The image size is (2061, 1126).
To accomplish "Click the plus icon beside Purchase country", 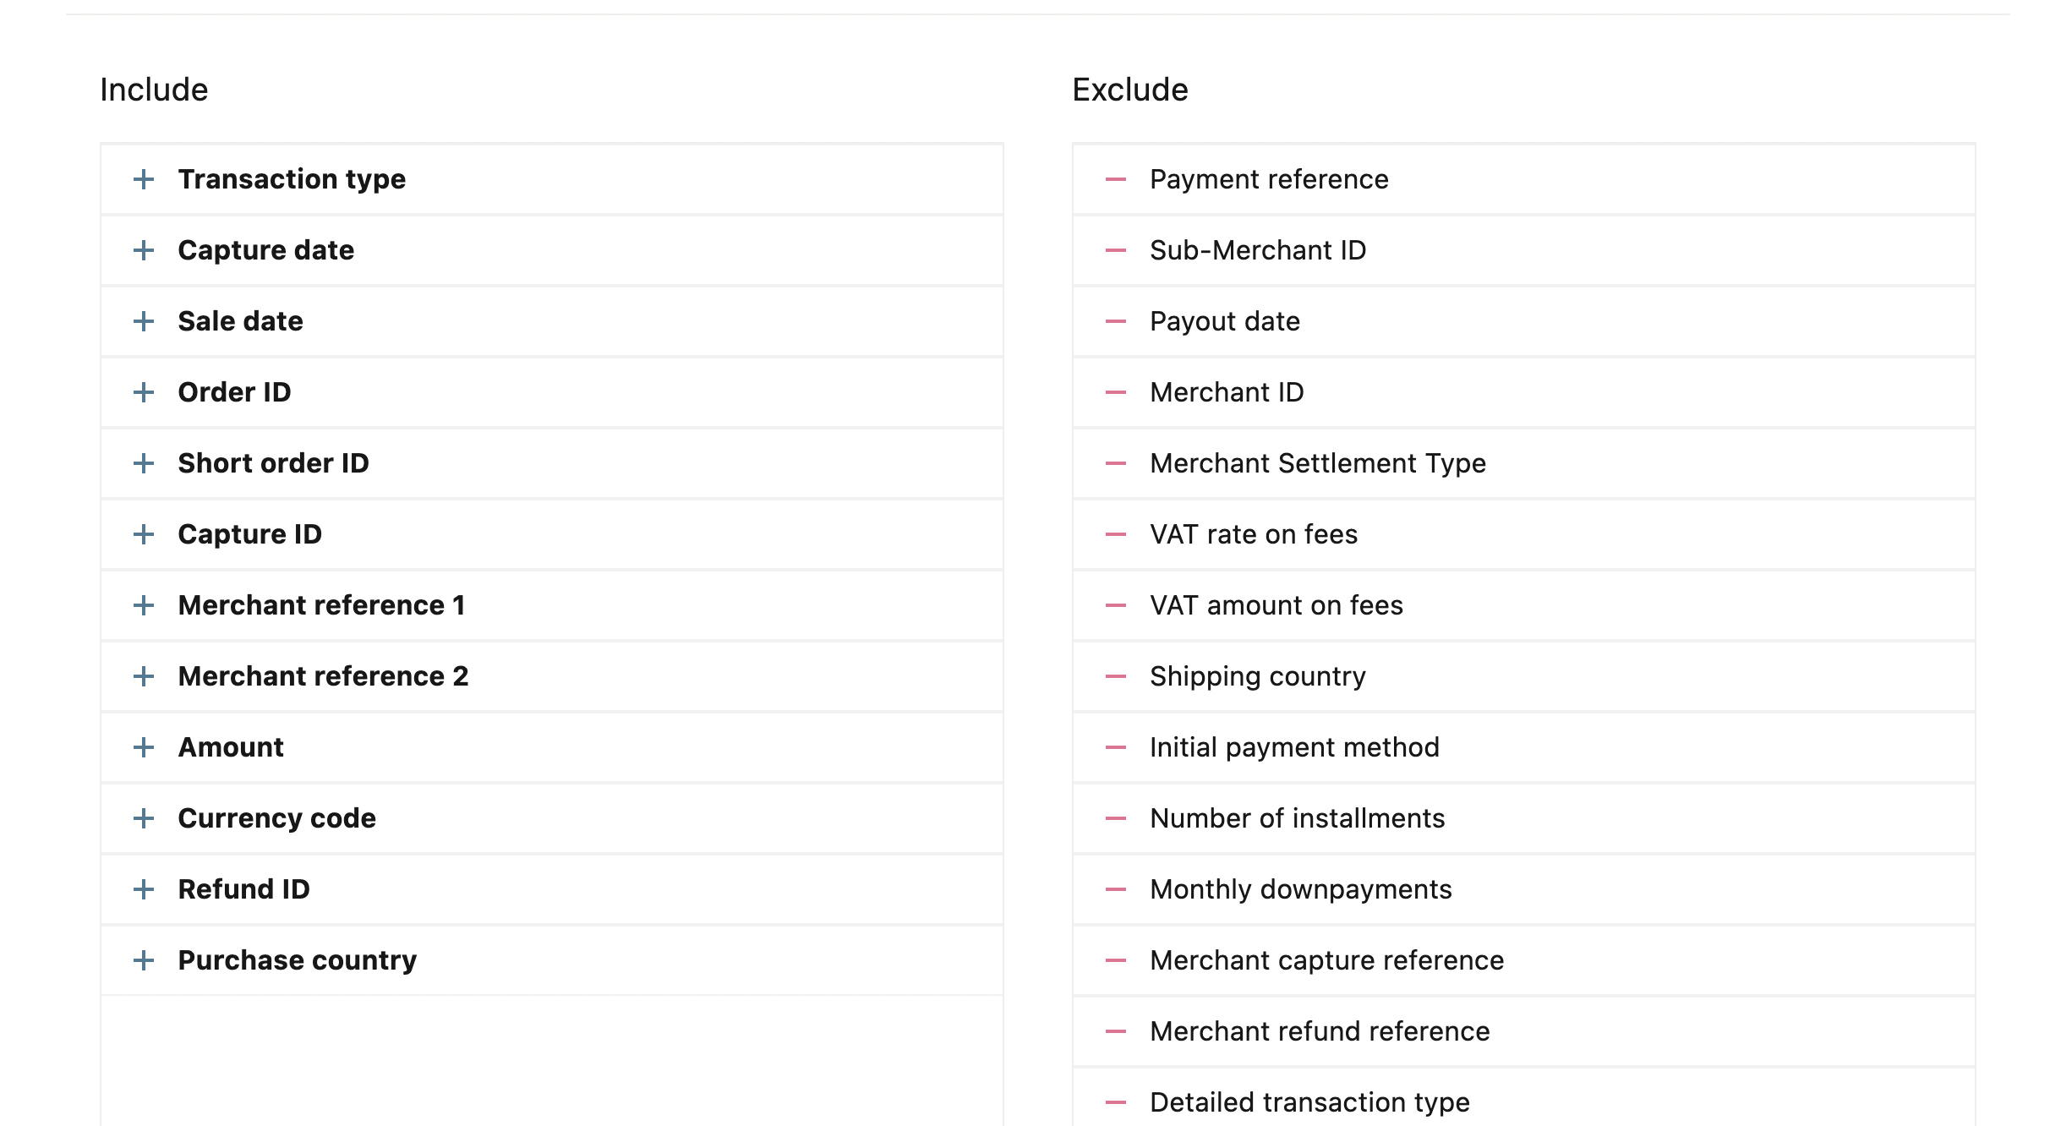I will pyautogui.click(x=144, y=960).
